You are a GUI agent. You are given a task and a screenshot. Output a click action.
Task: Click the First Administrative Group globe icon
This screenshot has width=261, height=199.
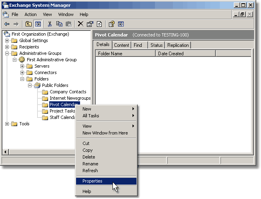tap(22, 59)
